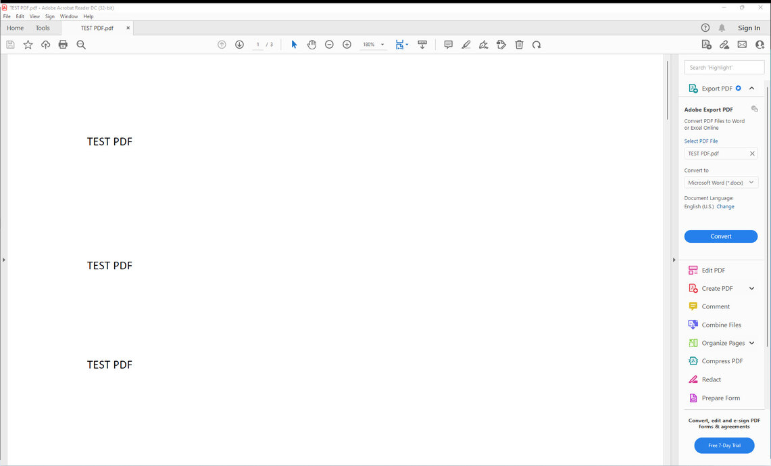Click Change document language link
The width and height of the screenshot is (771, 466).
725,207
